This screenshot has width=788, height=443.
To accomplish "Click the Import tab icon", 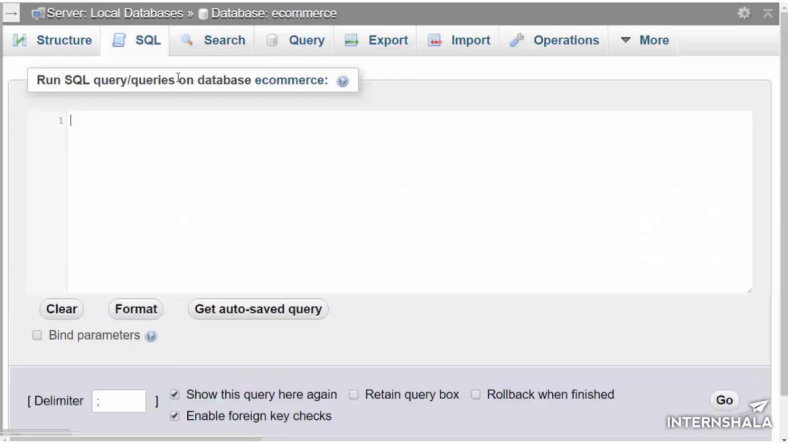I will pyautogui.click(x=435, y=40).
